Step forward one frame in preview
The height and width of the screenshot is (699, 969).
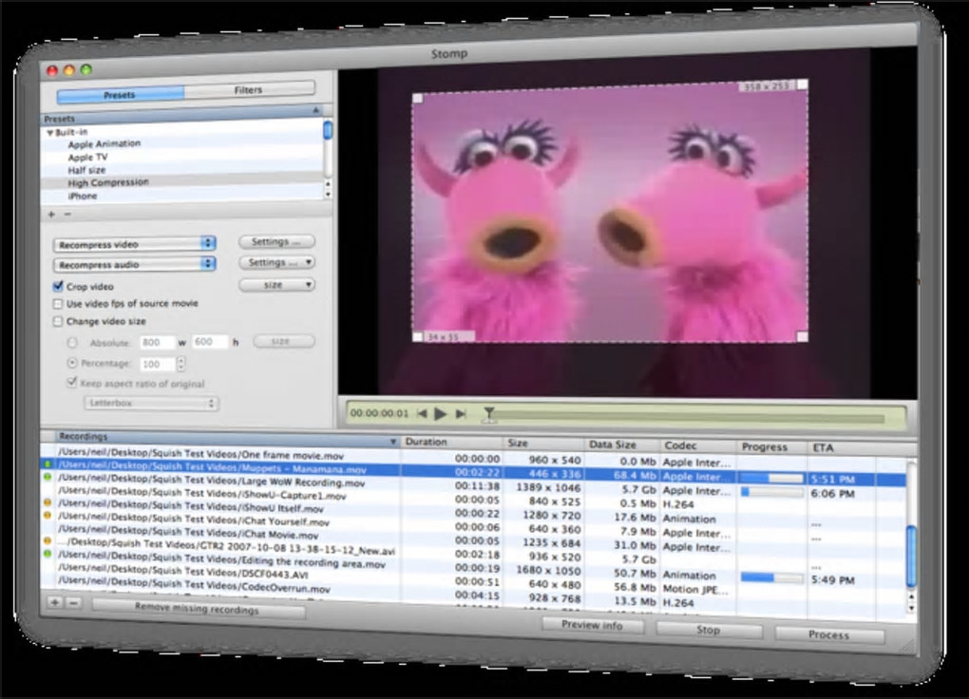click(x=461, y=414)
